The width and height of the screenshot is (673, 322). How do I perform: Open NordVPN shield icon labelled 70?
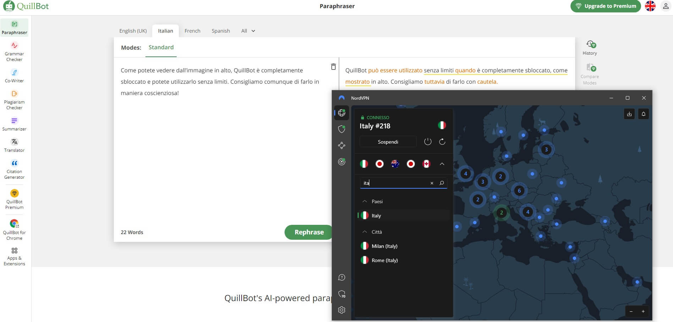click(x=342, y=294)
